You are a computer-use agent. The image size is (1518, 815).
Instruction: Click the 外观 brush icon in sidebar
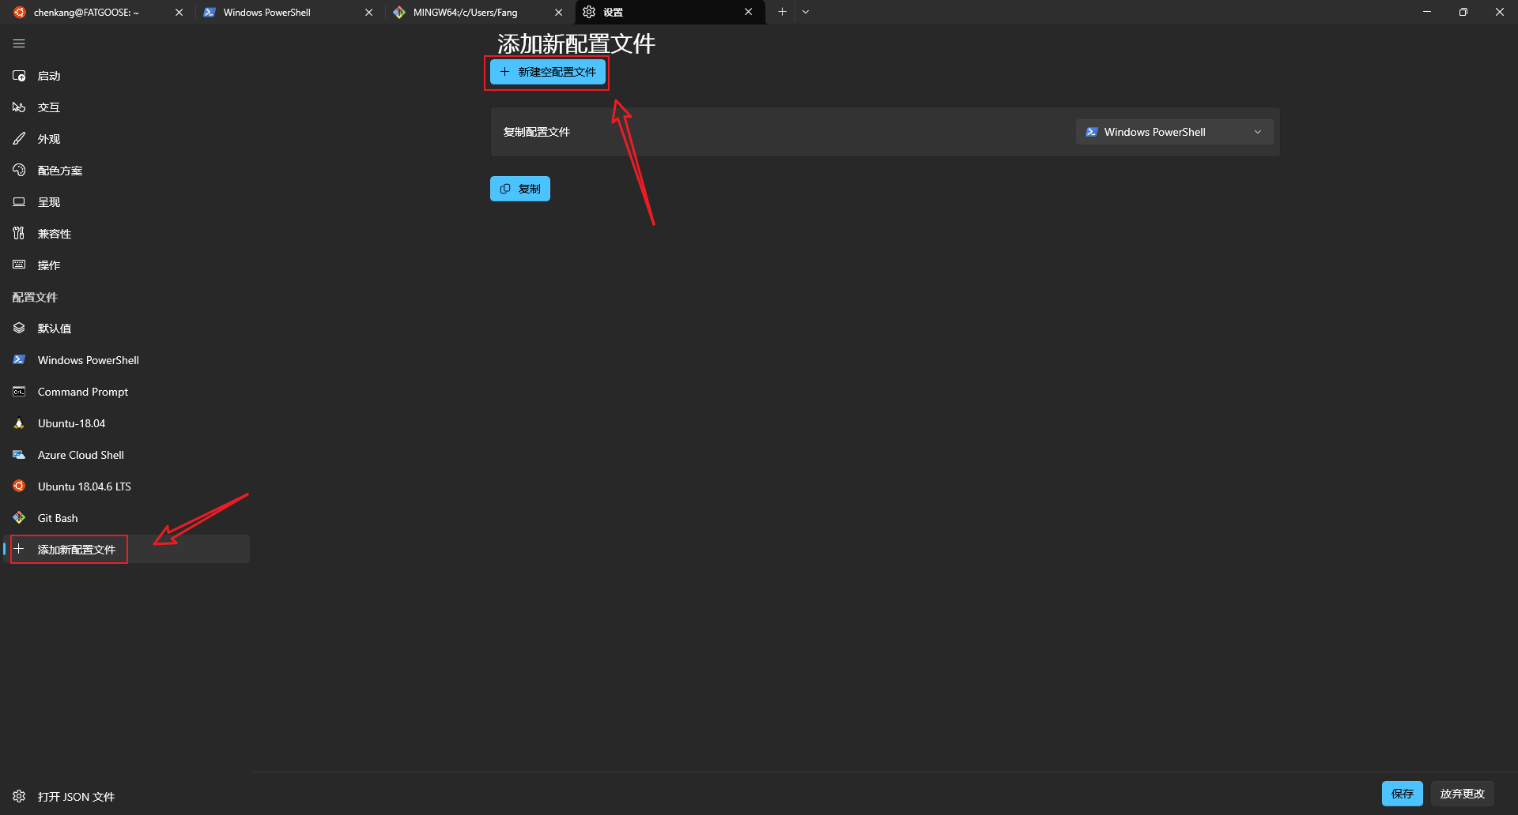point(19,139)
